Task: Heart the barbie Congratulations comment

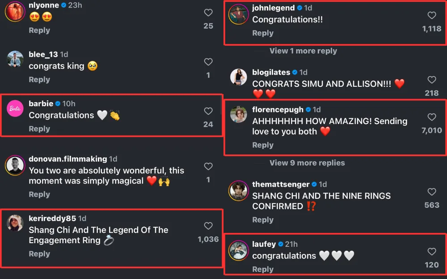Action: (208, 111)
